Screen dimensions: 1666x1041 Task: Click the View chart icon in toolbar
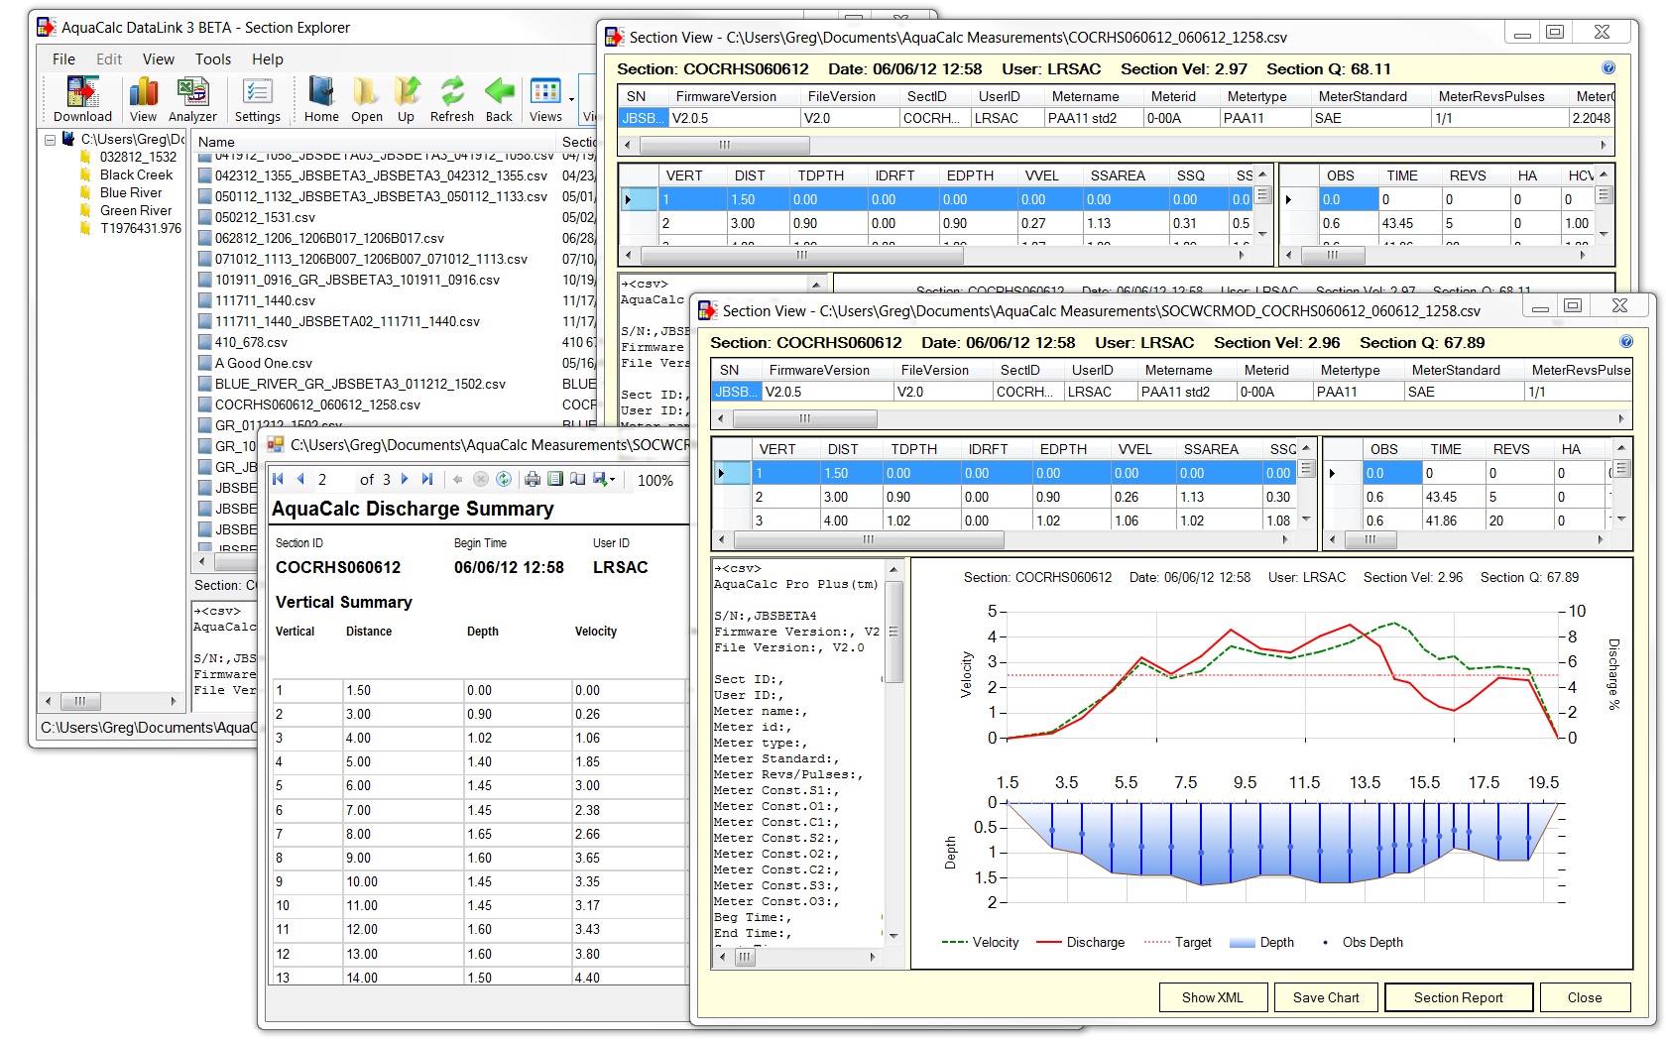coord(143,99)
